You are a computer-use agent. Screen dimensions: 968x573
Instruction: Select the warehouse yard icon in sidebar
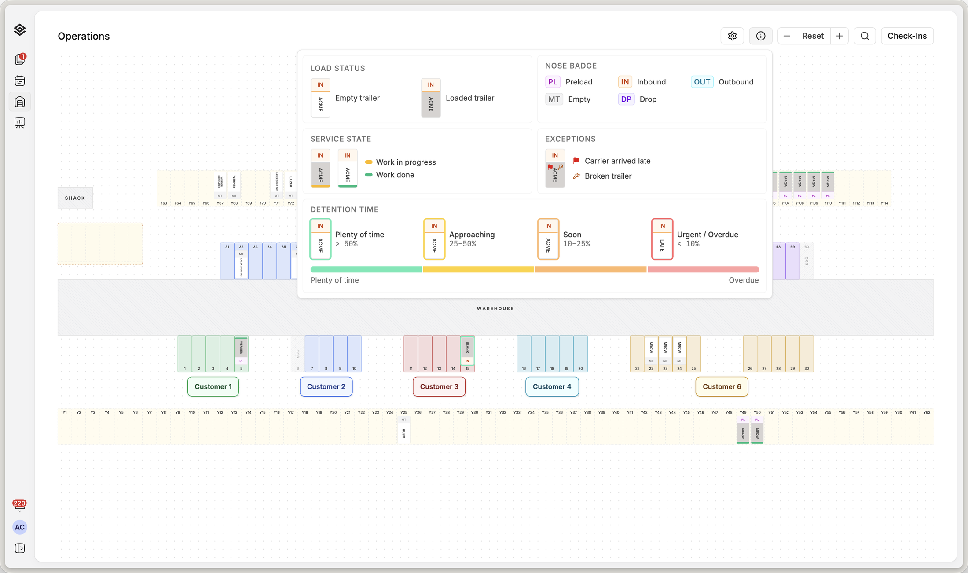click(20, 102)
